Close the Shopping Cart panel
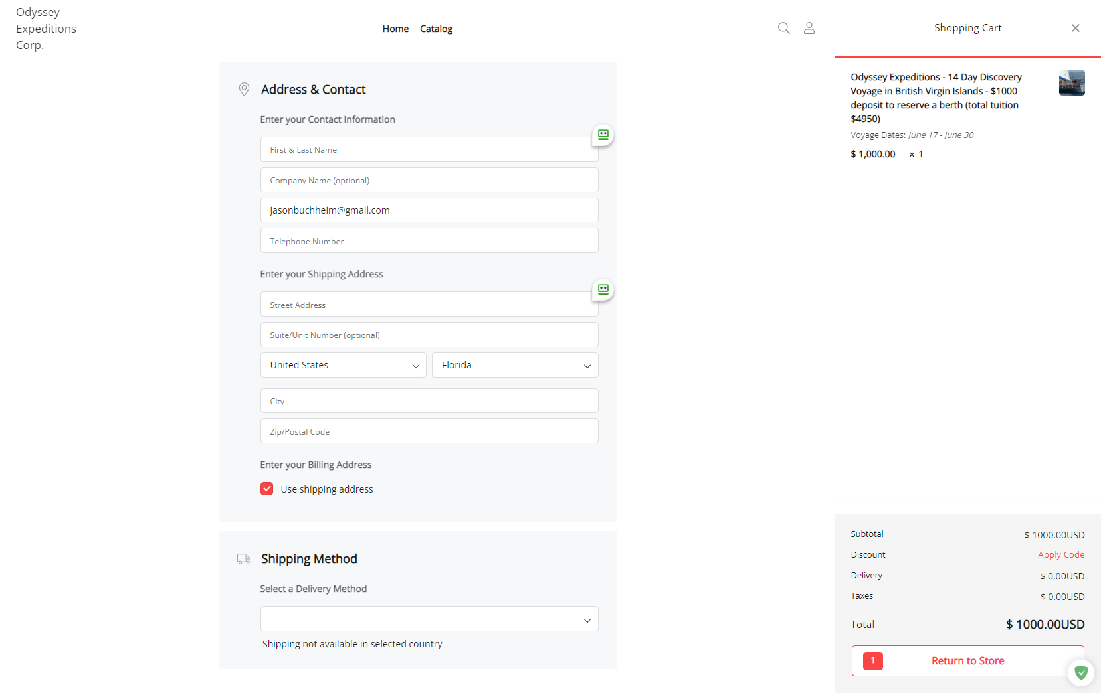This screenshot has height=693, width=1101. click(1076, 28)
